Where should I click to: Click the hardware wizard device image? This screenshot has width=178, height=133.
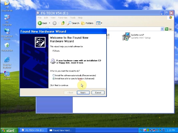point(40,42)
